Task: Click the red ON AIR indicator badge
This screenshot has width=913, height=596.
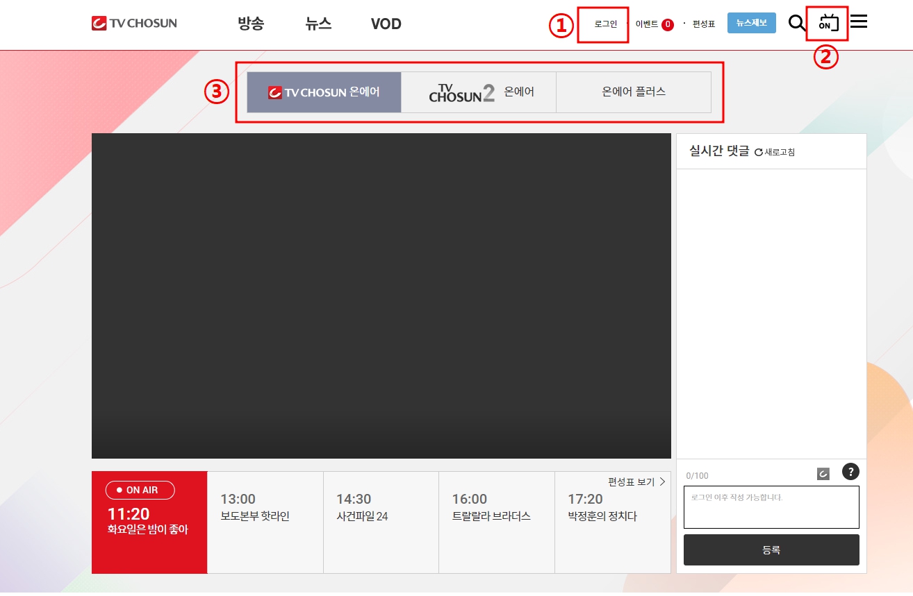Action: click(x=140, y=490)
